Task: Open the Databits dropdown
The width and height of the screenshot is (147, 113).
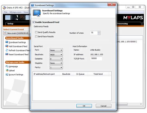Action: tap(56, 59)
